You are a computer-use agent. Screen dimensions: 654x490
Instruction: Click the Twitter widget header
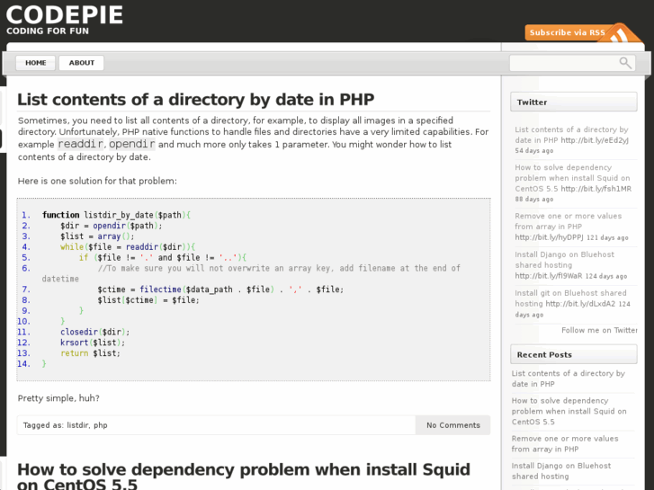click(574, 102)
